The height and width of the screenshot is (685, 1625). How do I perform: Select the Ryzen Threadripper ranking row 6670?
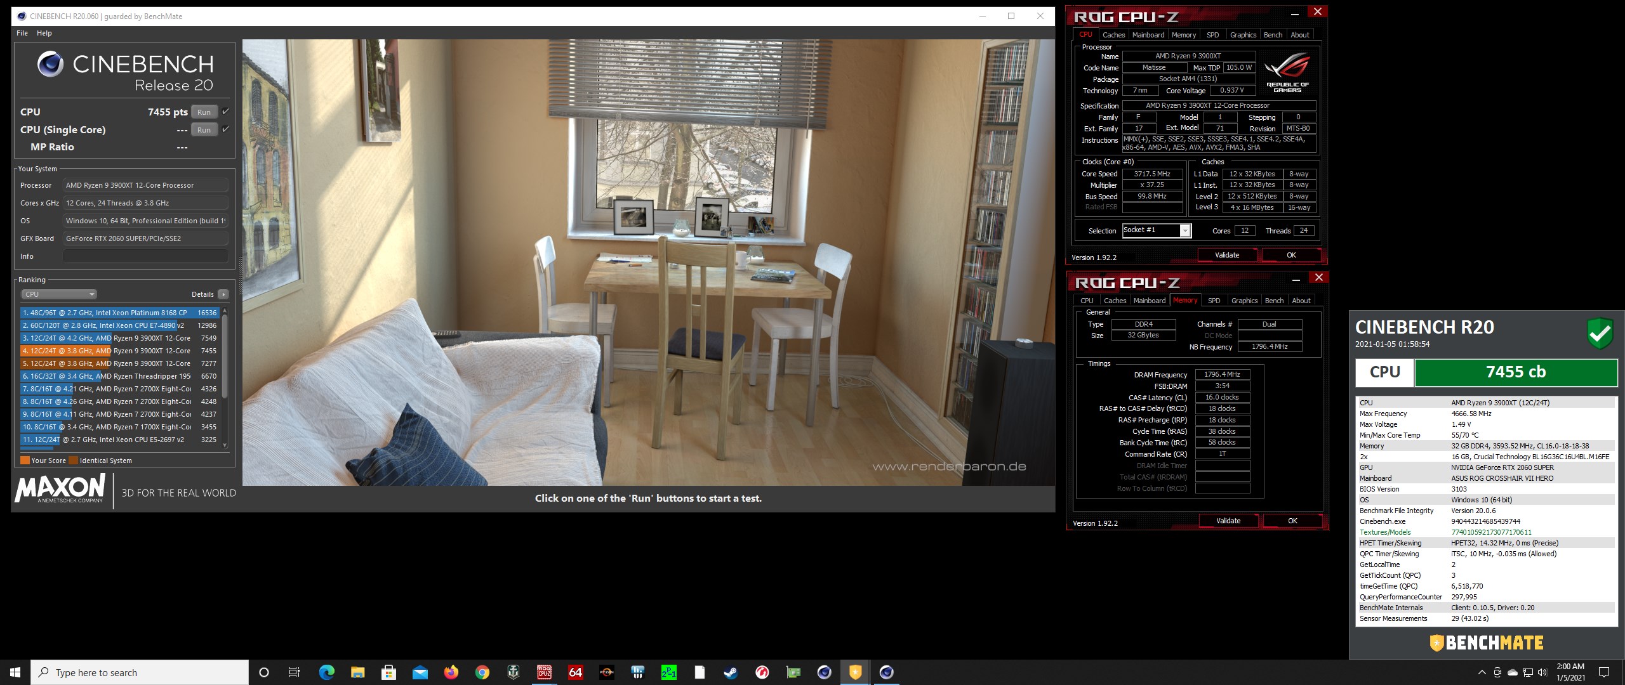pos(119,376)
